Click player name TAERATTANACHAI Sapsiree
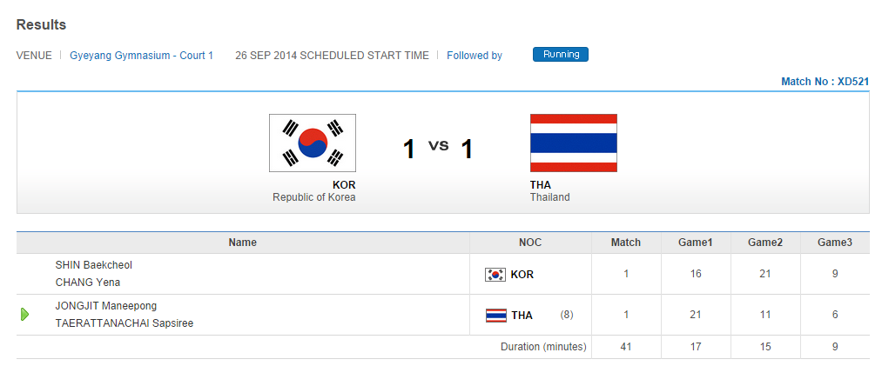The height and width of the screenshot is (366, 882). (125, 323)
